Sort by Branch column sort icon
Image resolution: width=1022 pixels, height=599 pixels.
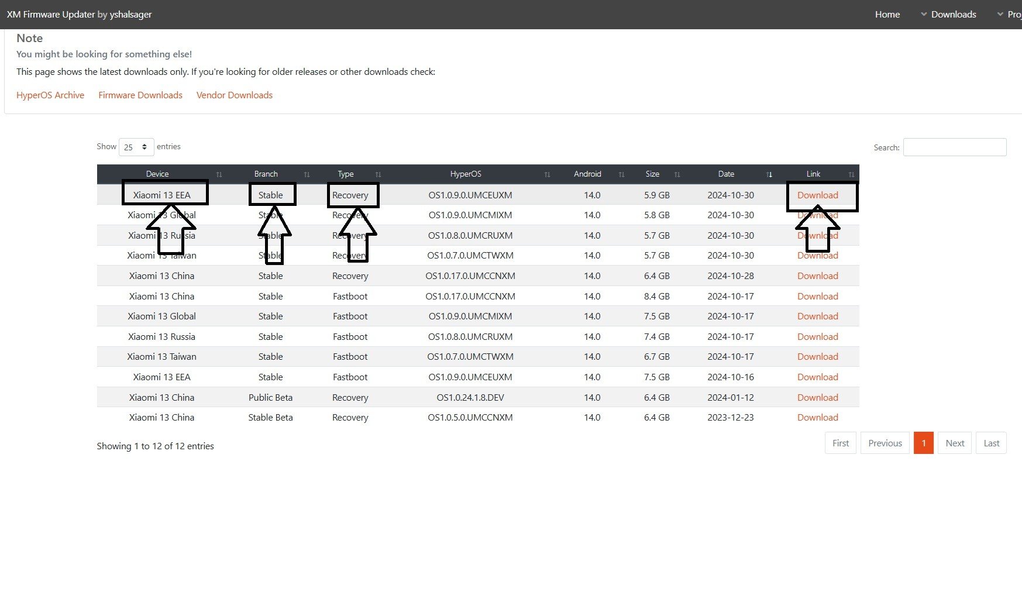[x=307, y=174]
